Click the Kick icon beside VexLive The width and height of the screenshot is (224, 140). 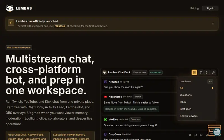(x=106, y=120)
